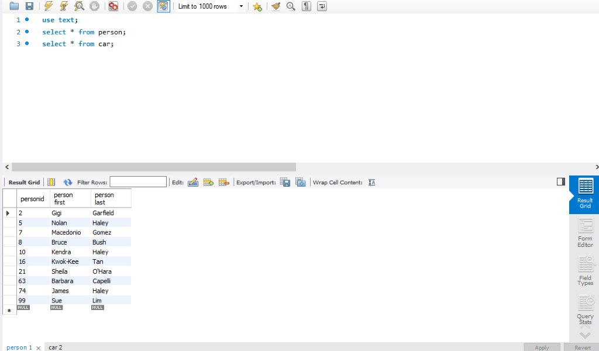Toggle wrap cell content icon
Screen dimensions: 599x351
point(371,183)
